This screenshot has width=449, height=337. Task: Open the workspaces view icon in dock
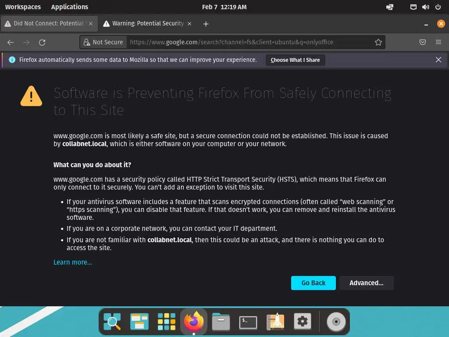click(x=139, y=322)
